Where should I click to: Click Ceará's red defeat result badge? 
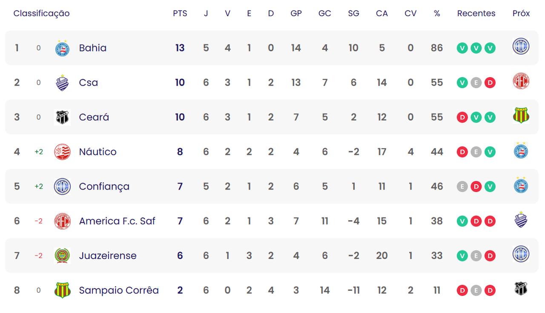tap(462, 117)
